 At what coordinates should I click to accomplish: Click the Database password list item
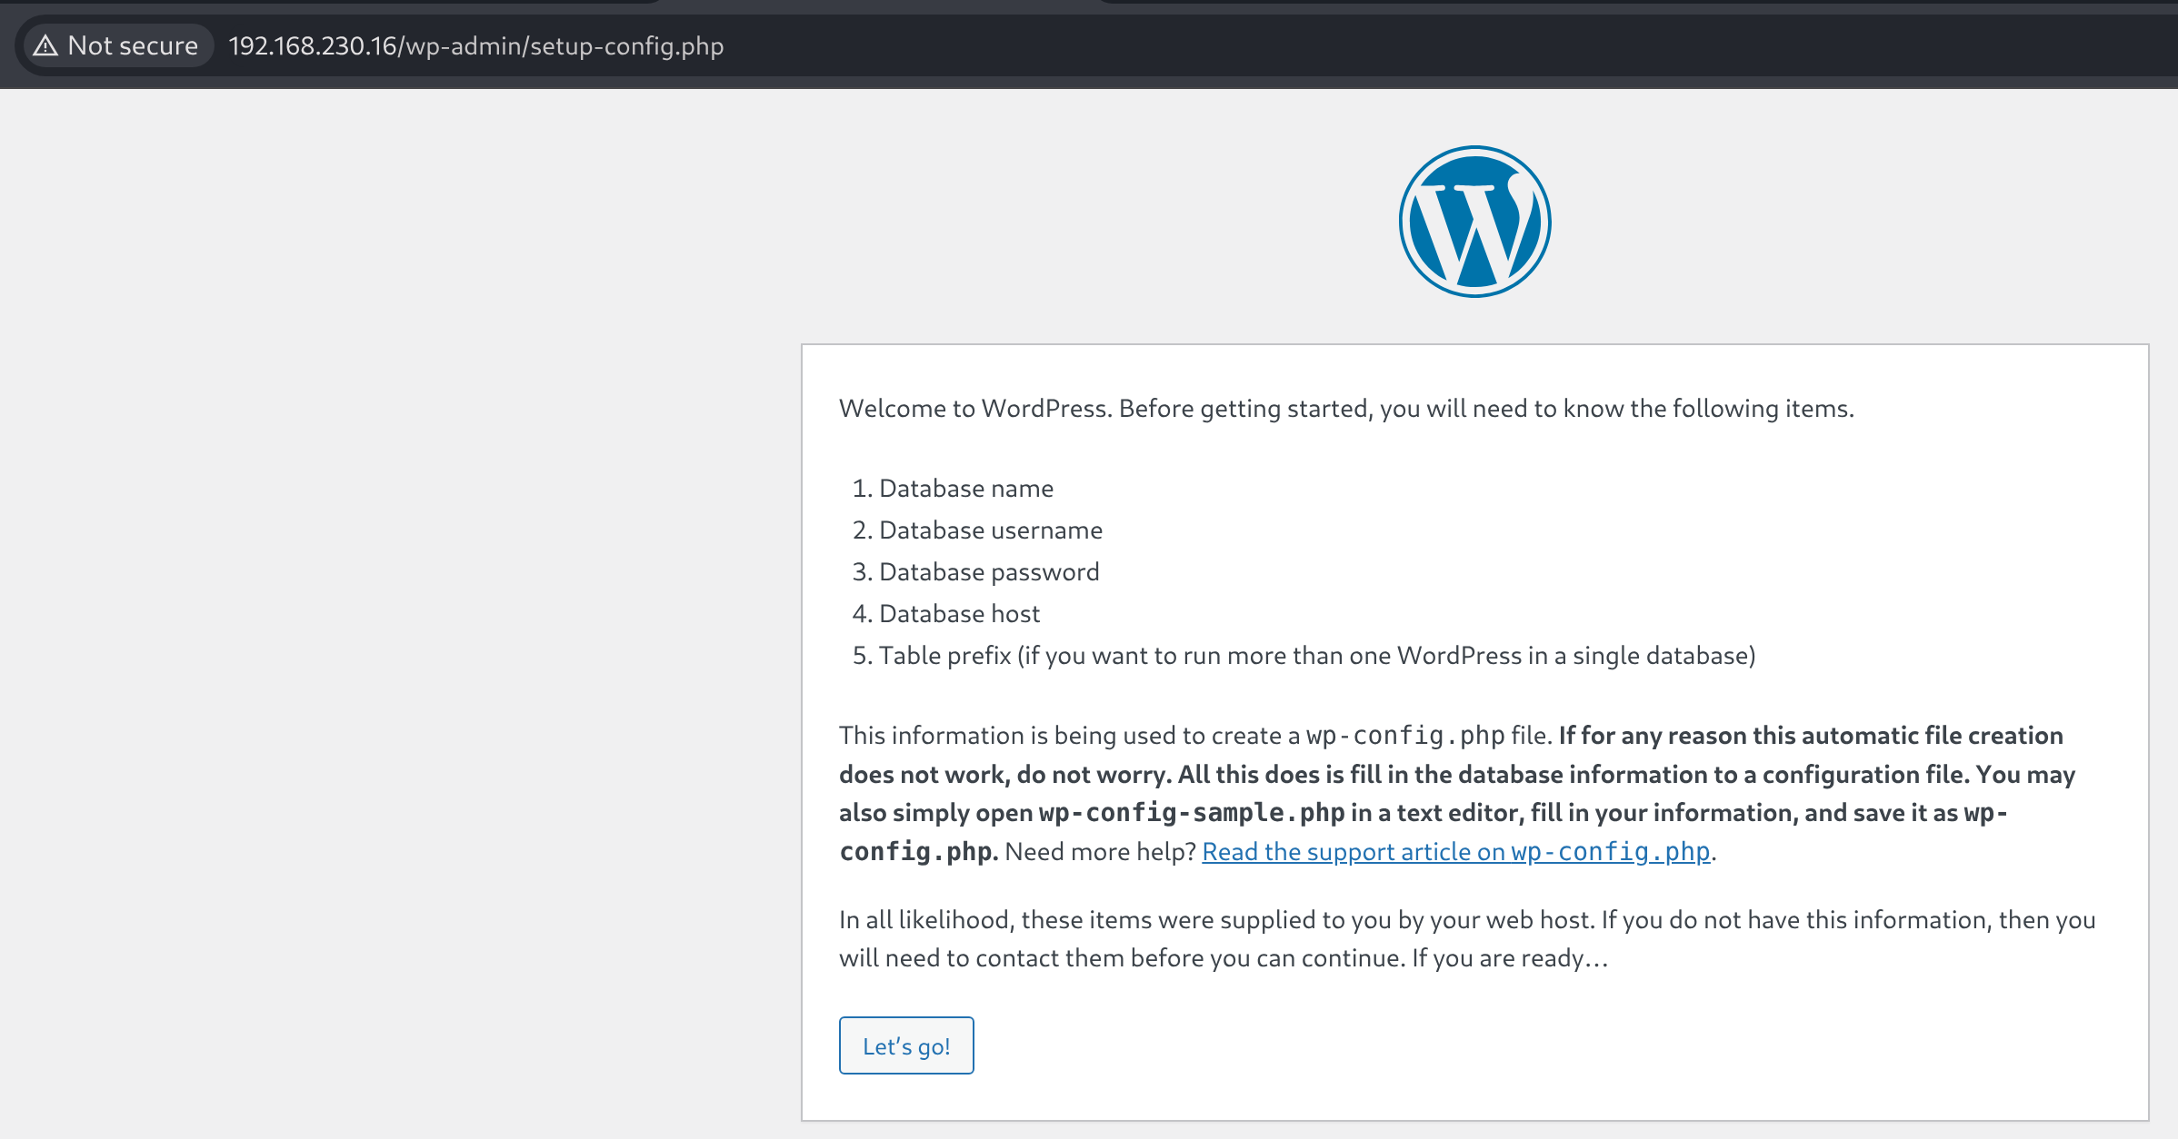point(988,572)
